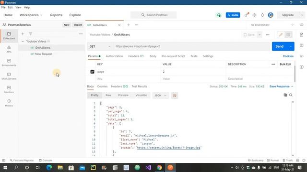Open the Upgrade dropdown arrow
The image size is (307, 172).
[302, 15]
